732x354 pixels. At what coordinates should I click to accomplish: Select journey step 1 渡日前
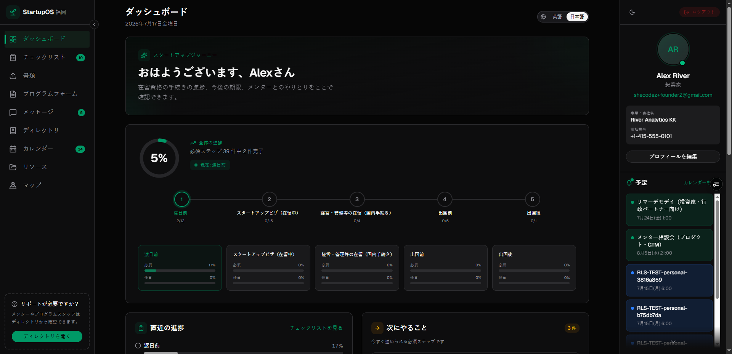pos(181,199)
